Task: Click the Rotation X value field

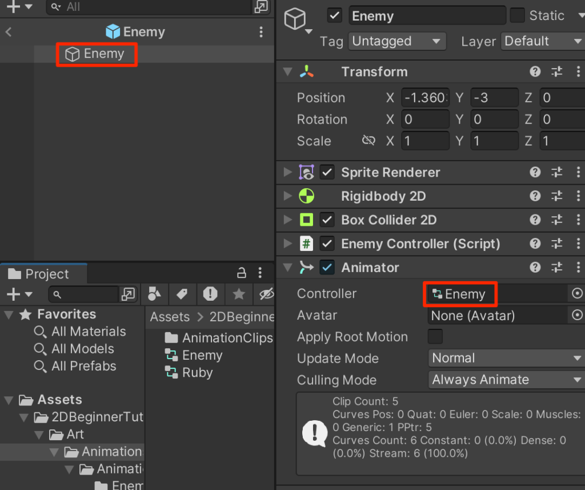Action: (x=425, y=119)
